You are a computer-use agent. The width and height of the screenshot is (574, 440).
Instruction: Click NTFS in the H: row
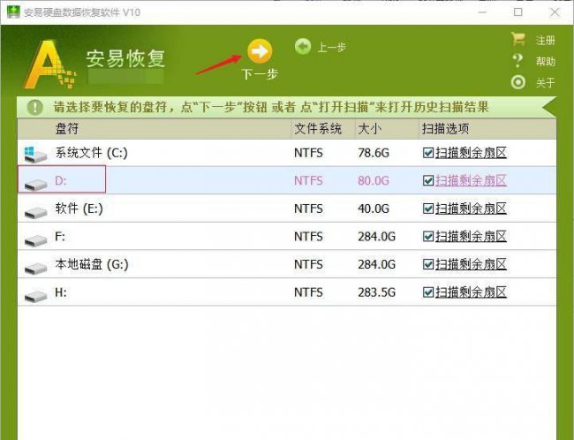click(x=308, y=292)
